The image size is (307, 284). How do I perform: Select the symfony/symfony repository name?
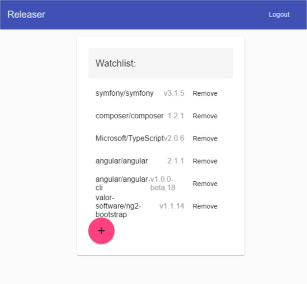124,93
